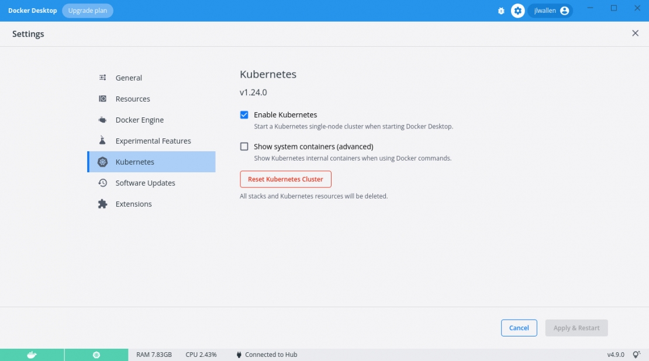Click the Software Updates history icon

(103, 182)
